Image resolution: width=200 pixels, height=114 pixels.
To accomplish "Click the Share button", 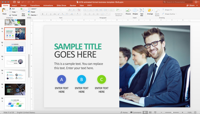I will (190, 5).
